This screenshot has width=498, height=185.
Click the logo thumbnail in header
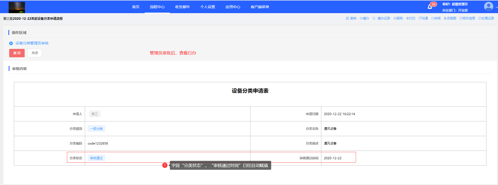coord(17,7)
